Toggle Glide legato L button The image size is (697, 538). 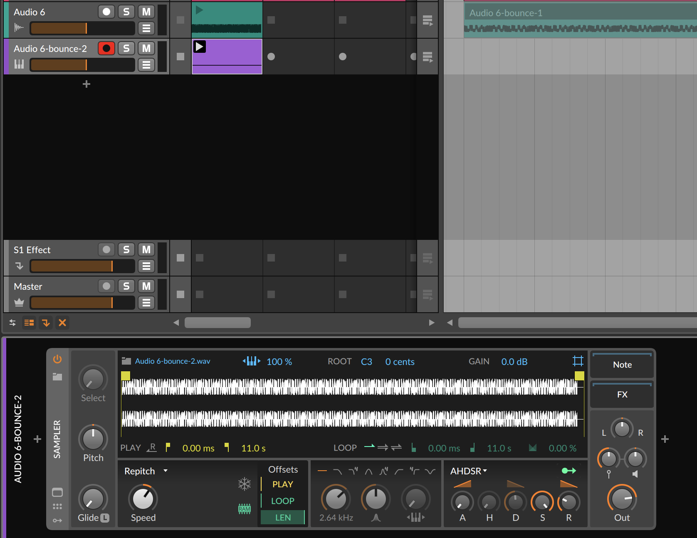(105, 518)
